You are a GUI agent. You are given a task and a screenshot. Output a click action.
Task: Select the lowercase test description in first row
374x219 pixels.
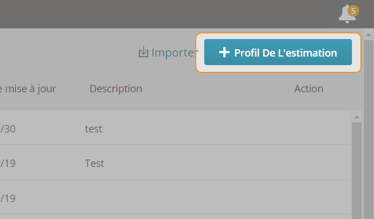(93, 129)
